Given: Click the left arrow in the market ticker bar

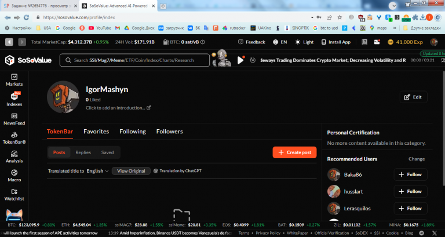Looking at the screenshot, I should coord(9,42).
